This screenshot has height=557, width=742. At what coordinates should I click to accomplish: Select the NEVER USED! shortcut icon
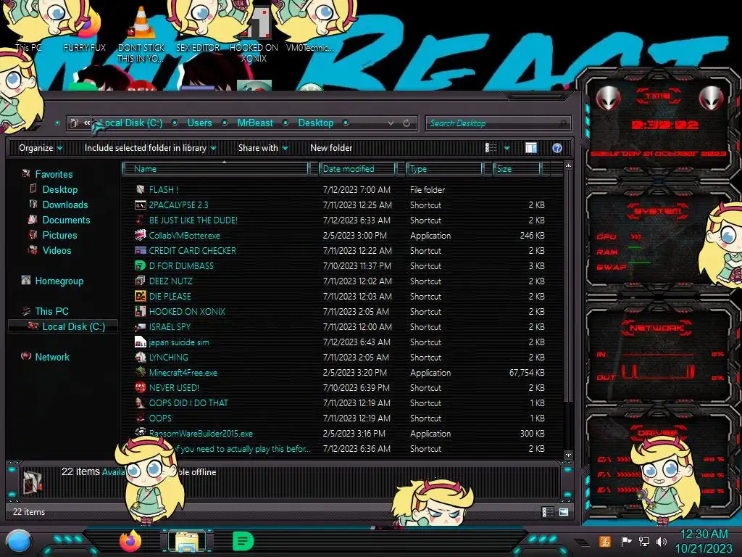pyautogui.click(x=140, y=387)
